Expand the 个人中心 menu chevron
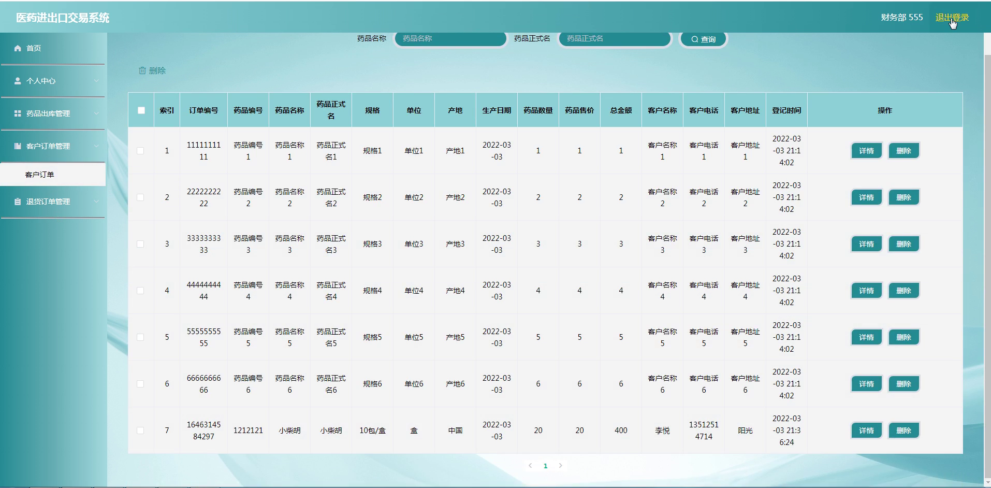Image resolution: width=991 pixels, height=488 pixels. tap(96, 81)
